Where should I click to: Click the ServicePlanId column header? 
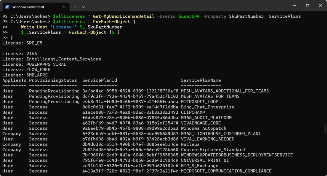(99, 80)
